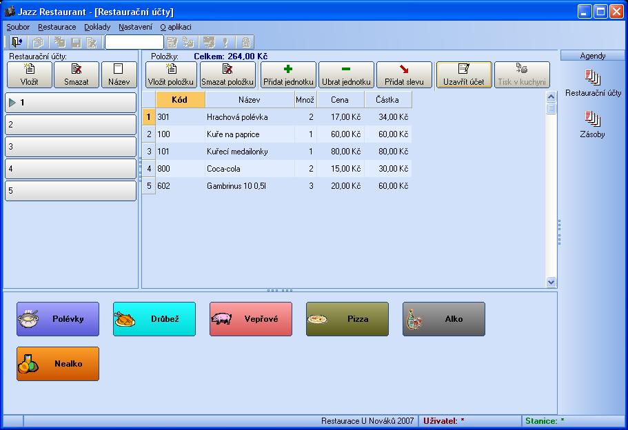Screen dimensions: 628x430
Task: Select the Polévky category
Action: 58,319
